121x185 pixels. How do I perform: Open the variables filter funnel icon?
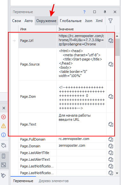[x=110, y=21]
